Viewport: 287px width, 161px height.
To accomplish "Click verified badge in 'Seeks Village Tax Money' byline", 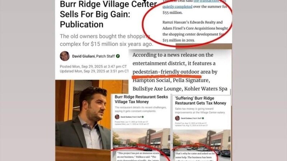I will [142, 117].
